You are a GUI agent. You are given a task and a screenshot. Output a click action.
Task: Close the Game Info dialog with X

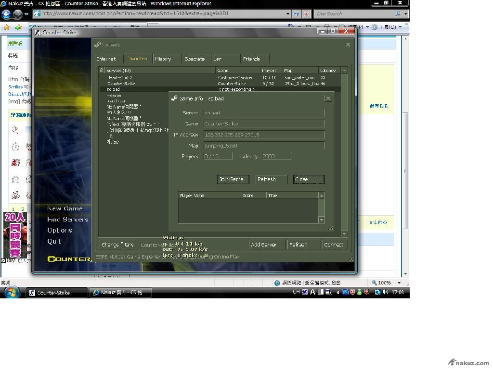328,98
